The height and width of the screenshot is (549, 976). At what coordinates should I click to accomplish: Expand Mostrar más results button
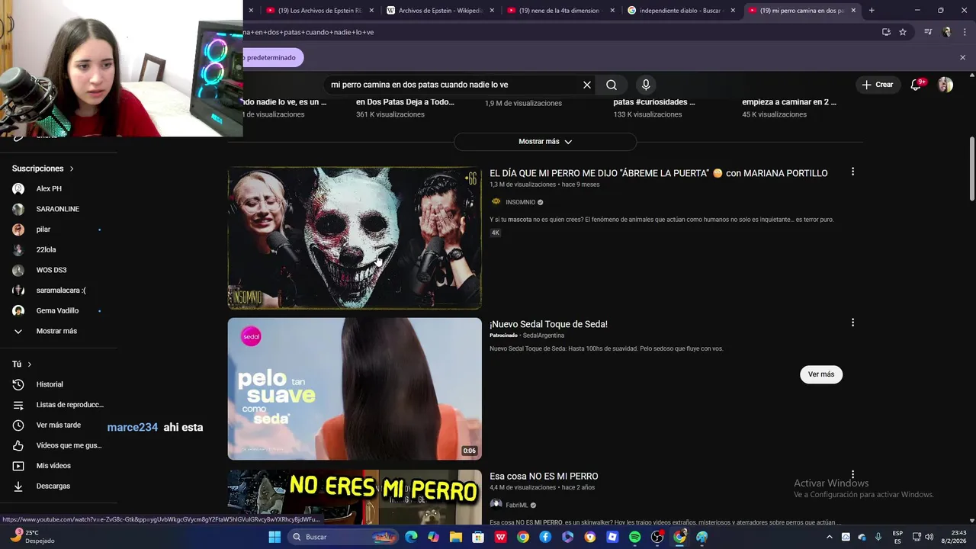coord(545,142)
